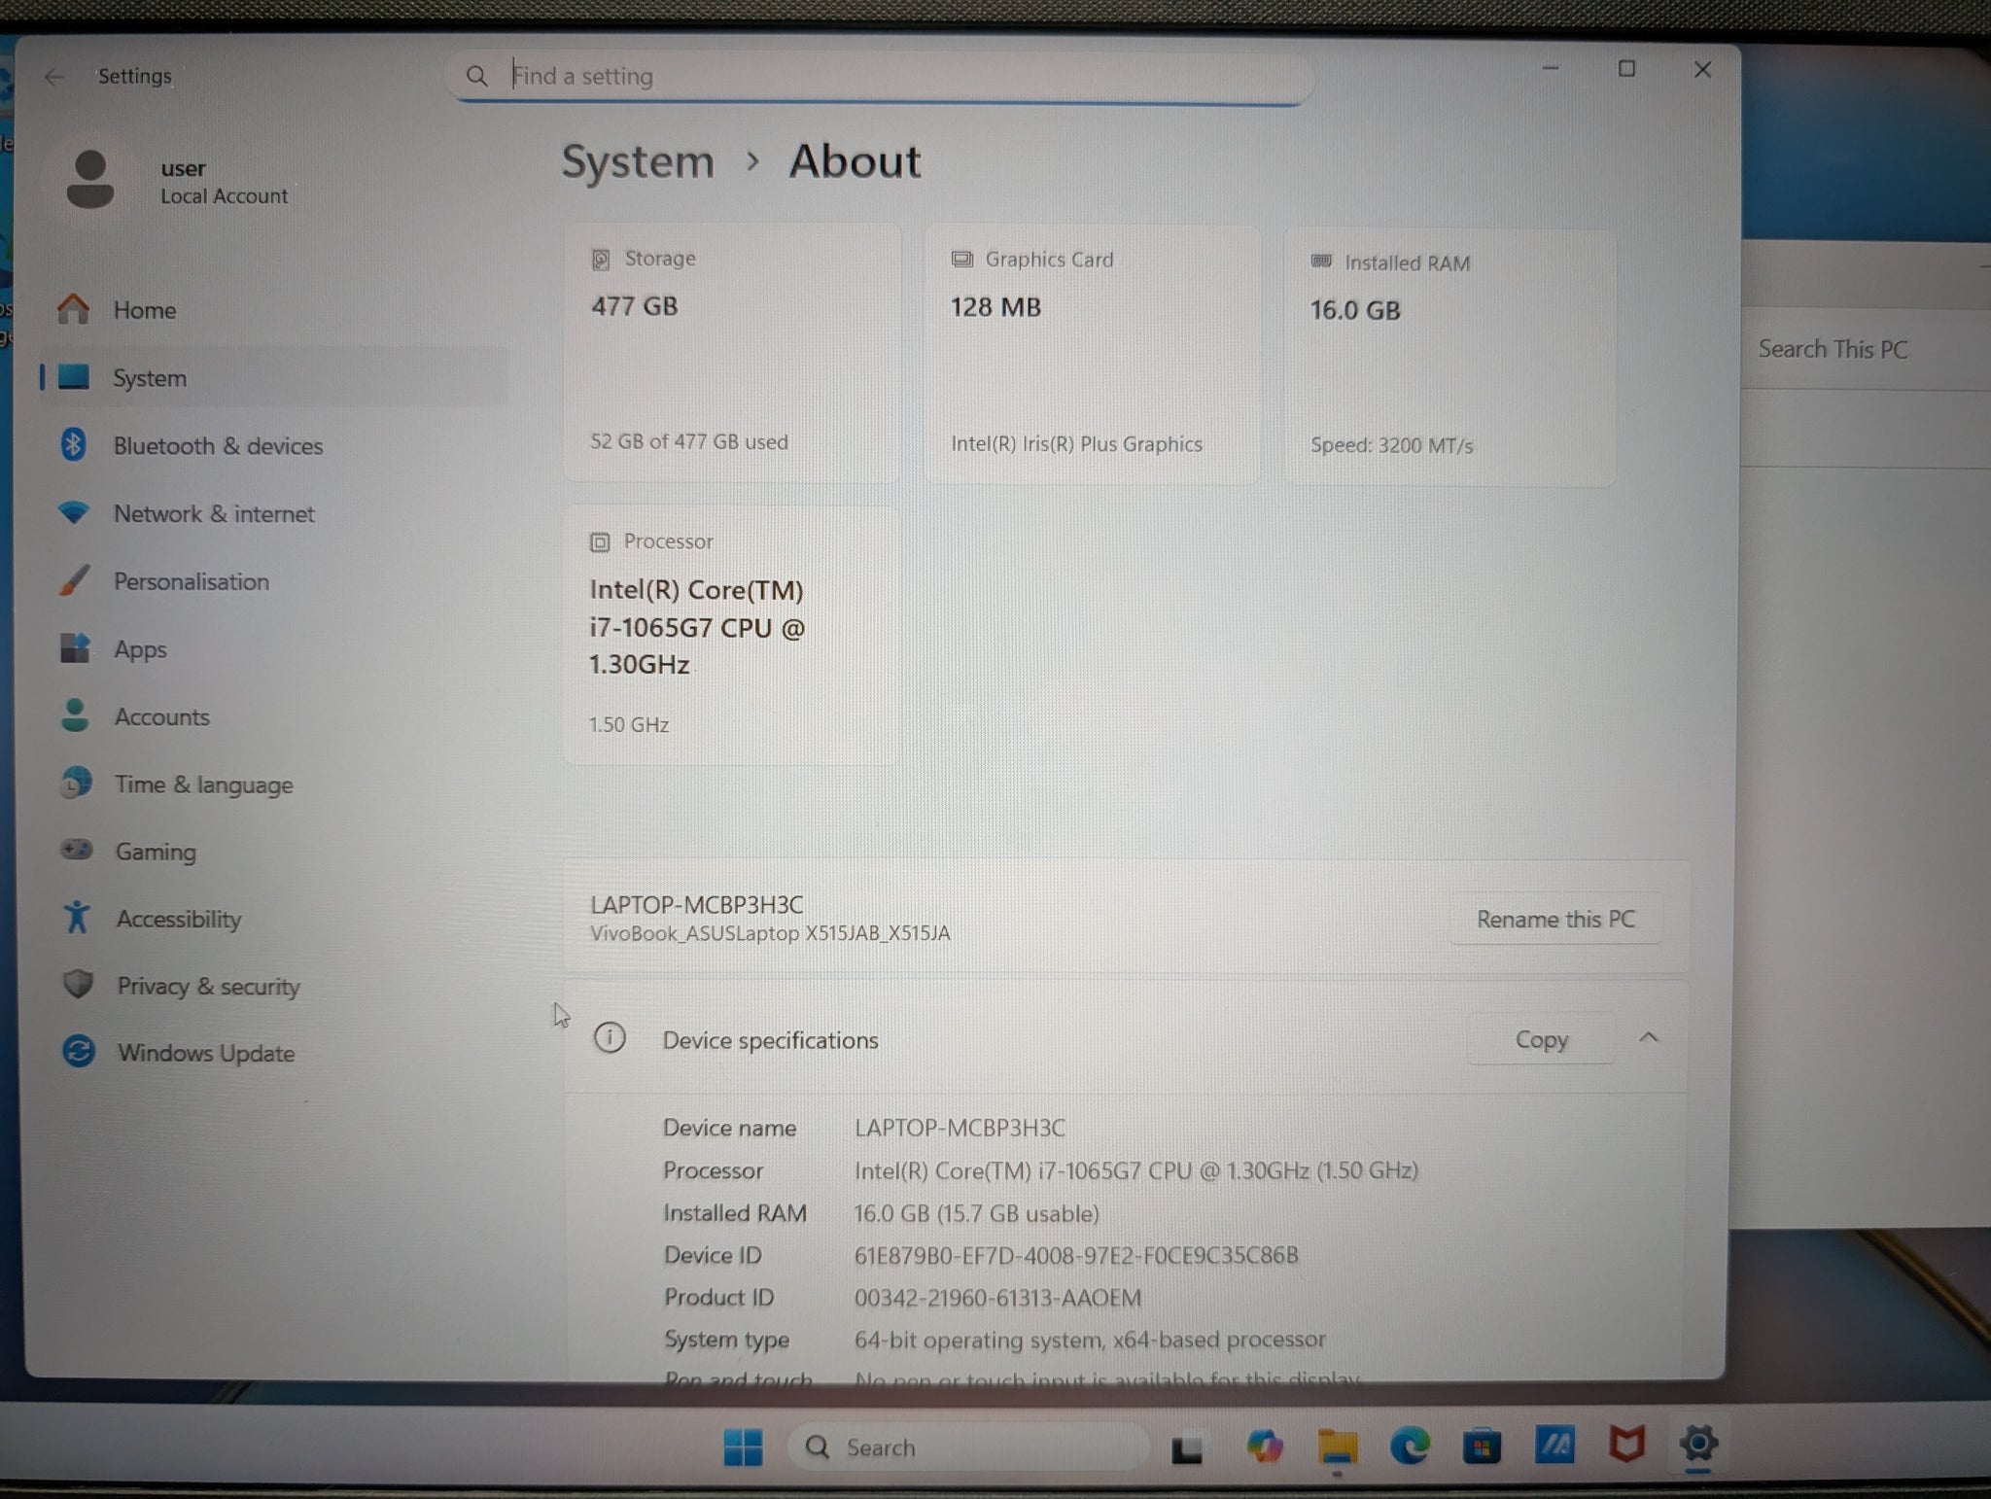Viewport: 1991px width, 1499px height.
Task: Click Search This PC in Explorer window
Action: click(1833, 349)
